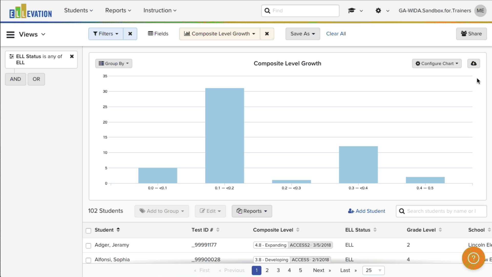Clear filters with the X beside Filters
Image resolution: width=492 pixels, height=277 pixels.
click(x=130, y=34)
